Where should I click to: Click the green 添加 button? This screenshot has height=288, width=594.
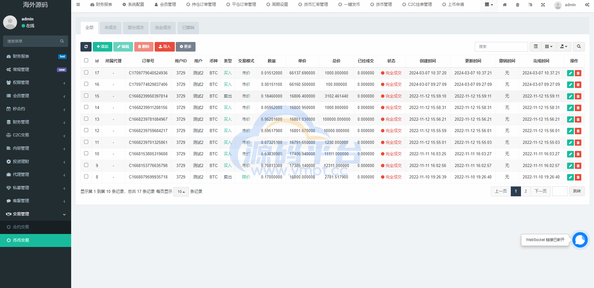102,47
